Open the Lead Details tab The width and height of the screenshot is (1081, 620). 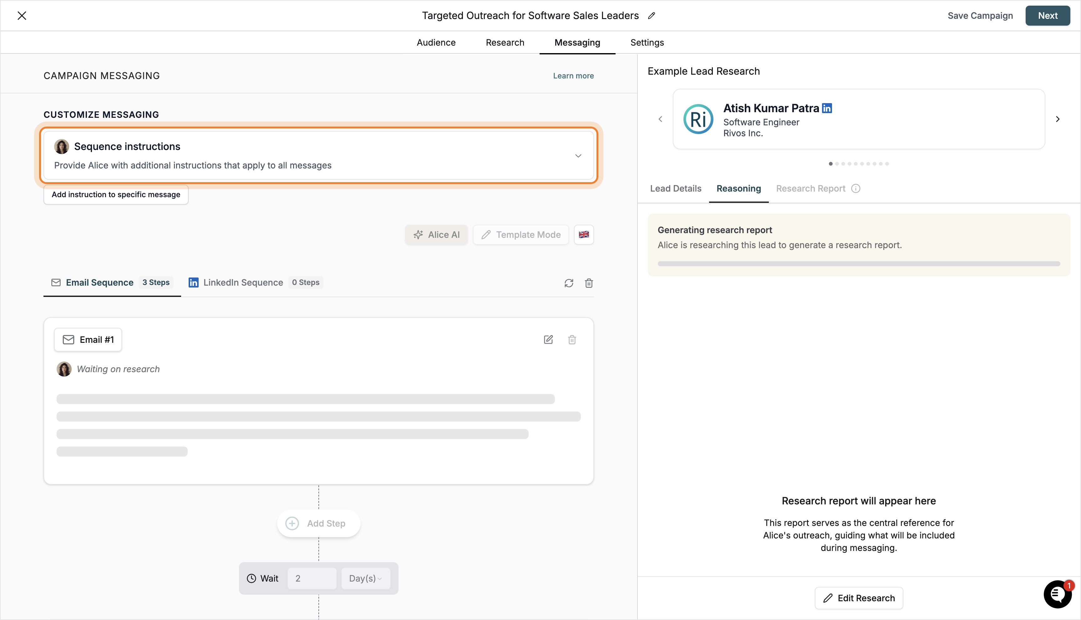coord(675,188)
